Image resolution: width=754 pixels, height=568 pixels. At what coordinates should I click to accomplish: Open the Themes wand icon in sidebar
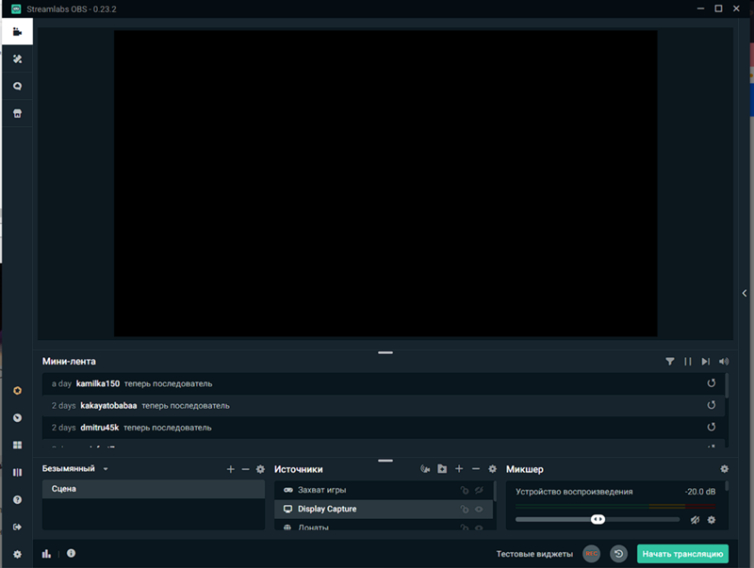pos(17,58)
